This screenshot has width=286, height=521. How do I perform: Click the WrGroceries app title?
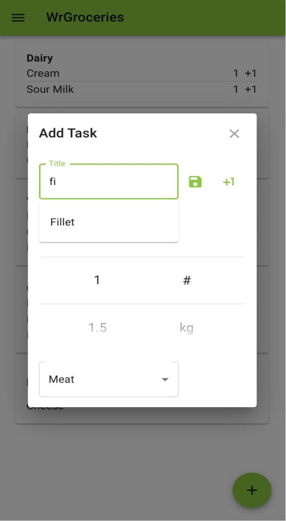point(84,18)
